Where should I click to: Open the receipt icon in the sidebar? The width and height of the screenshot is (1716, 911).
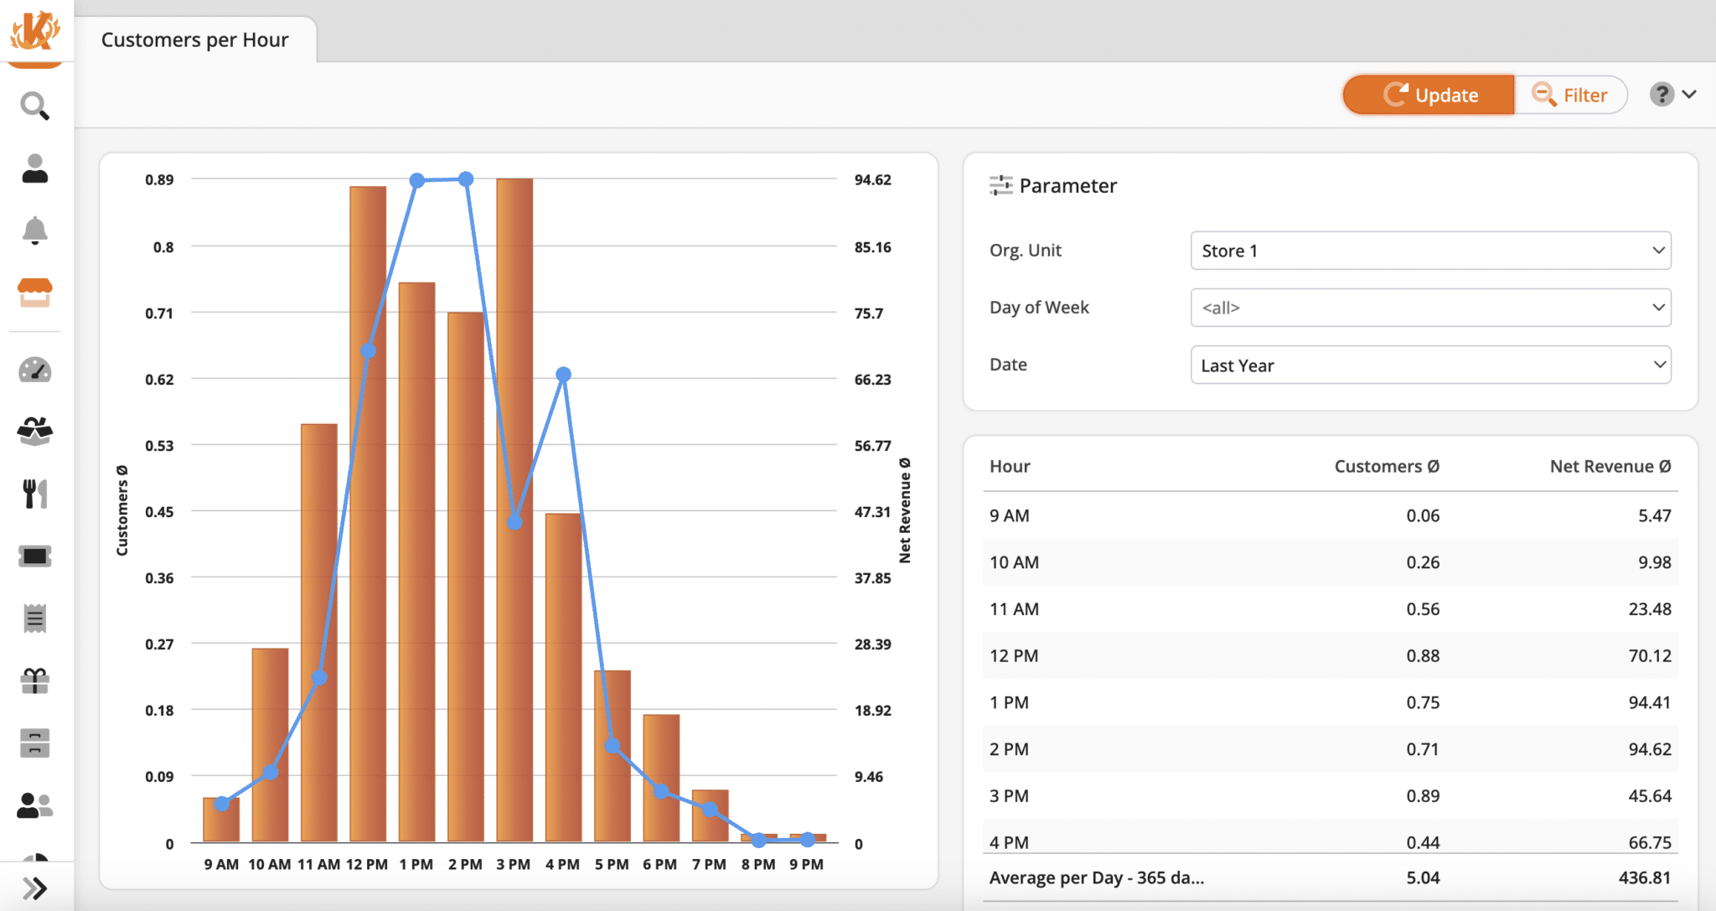pos(34,618)
